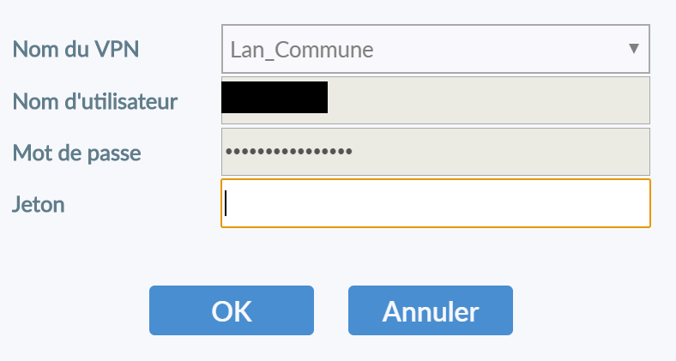Click the masked password dots
Image resolution: width=676 pixels, height=361 pixels.
(x=289, y=152)
